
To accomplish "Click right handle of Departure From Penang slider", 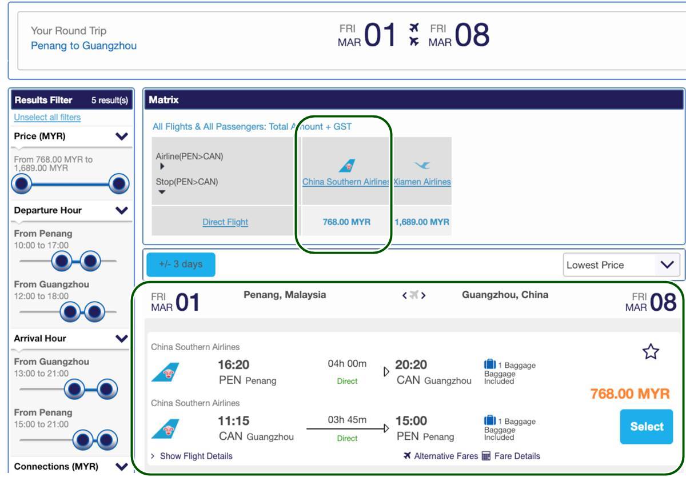I will pyautogui.click(x=90, y=262).
